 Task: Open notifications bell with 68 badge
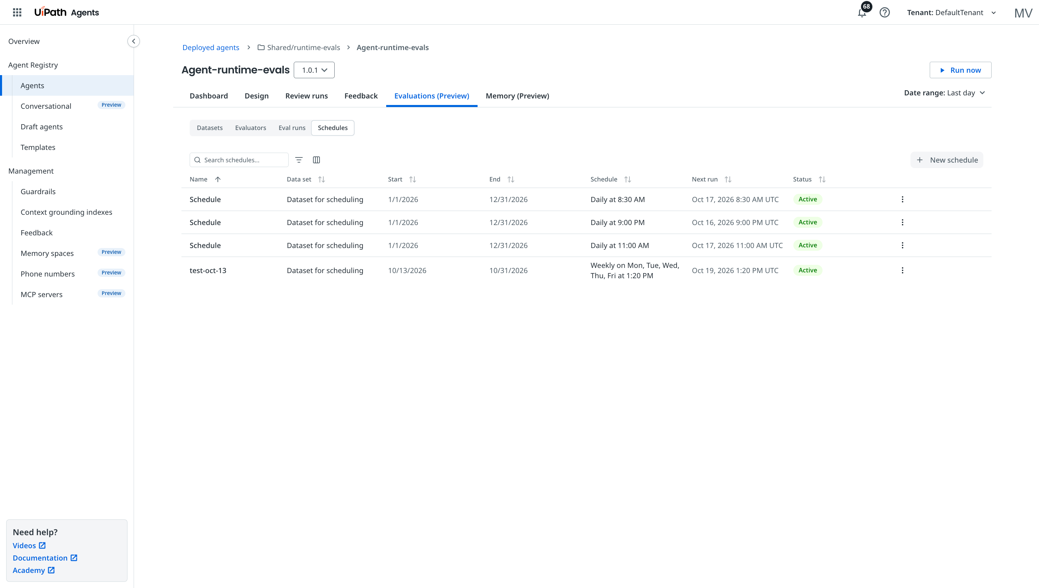pyautogui.click(x=862, y=12)
